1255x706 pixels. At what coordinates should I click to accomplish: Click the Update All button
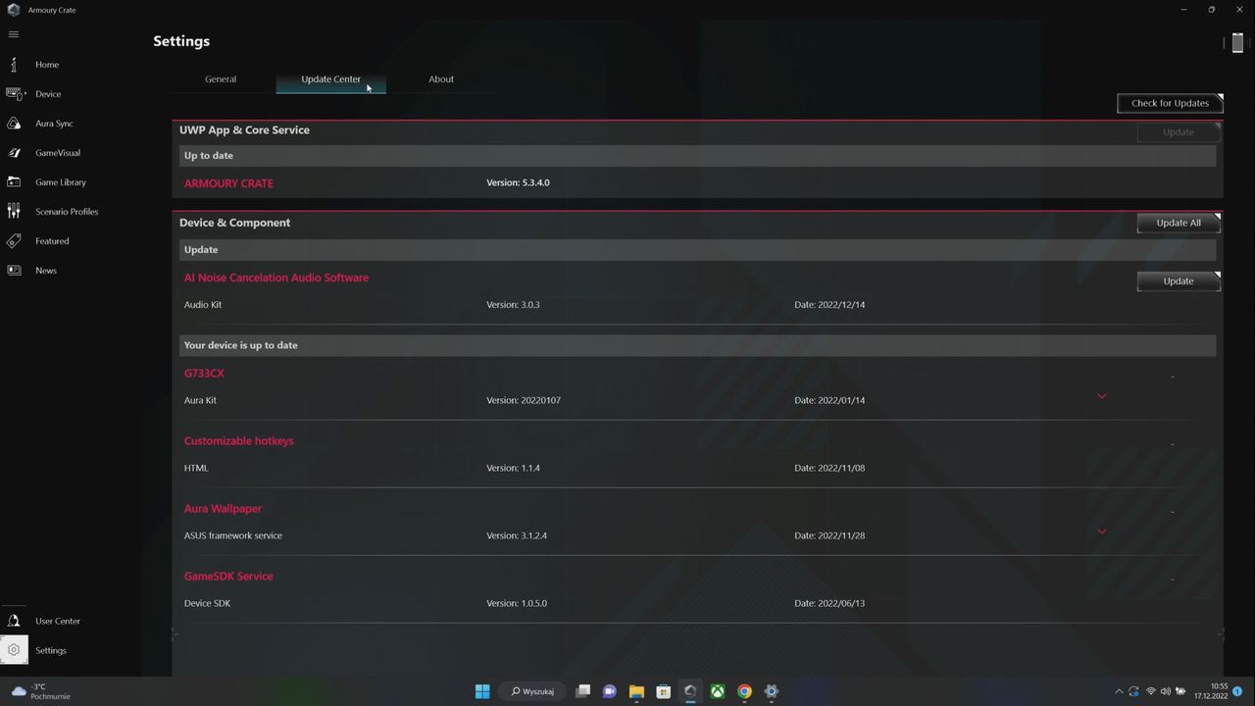pos(1178,223)
